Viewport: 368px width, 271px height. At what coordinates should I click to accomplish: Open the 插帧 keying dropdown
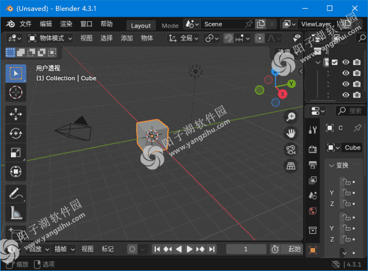click(64, 249)
